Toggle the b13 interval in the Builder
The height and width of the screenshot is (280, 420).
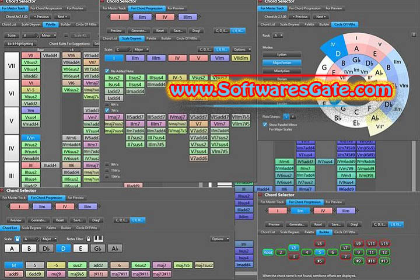click(x=384, y=244)
